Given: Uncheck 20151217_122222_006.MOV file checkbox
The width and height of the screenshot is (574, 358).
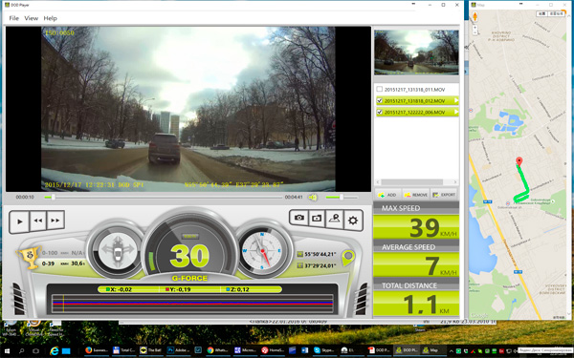Looking at the screenshot, I should pos(380,112).
